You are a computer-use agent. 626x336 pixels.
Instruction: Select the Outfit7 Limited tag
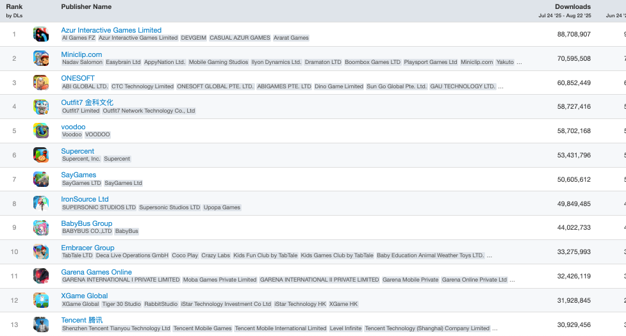(81, 111)
